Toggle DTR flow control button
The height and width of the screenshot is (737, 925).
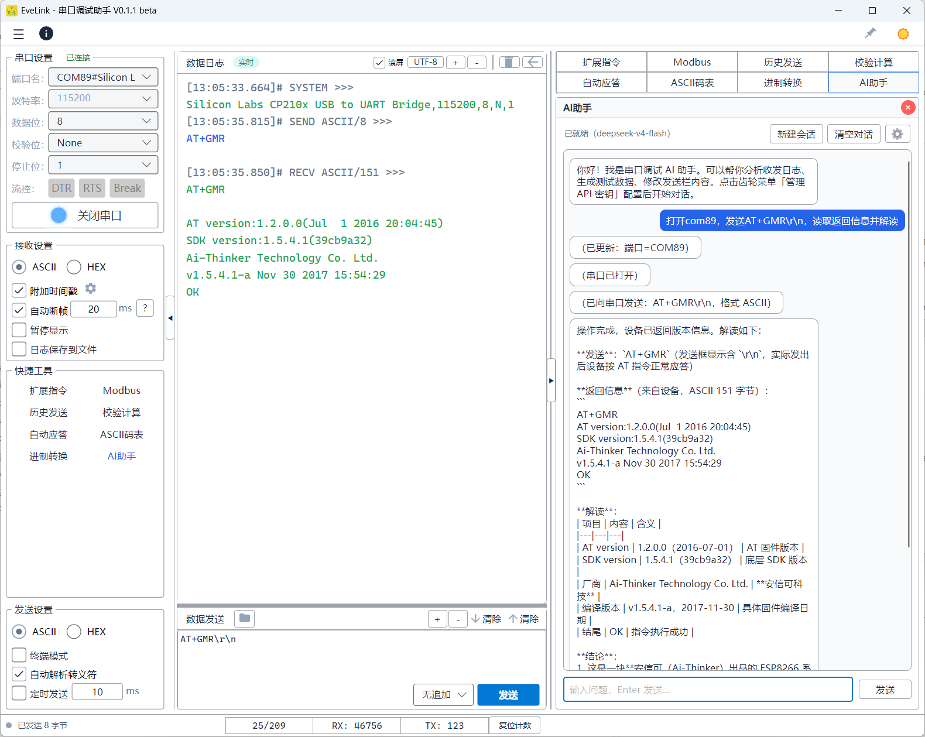pos(61,188)
